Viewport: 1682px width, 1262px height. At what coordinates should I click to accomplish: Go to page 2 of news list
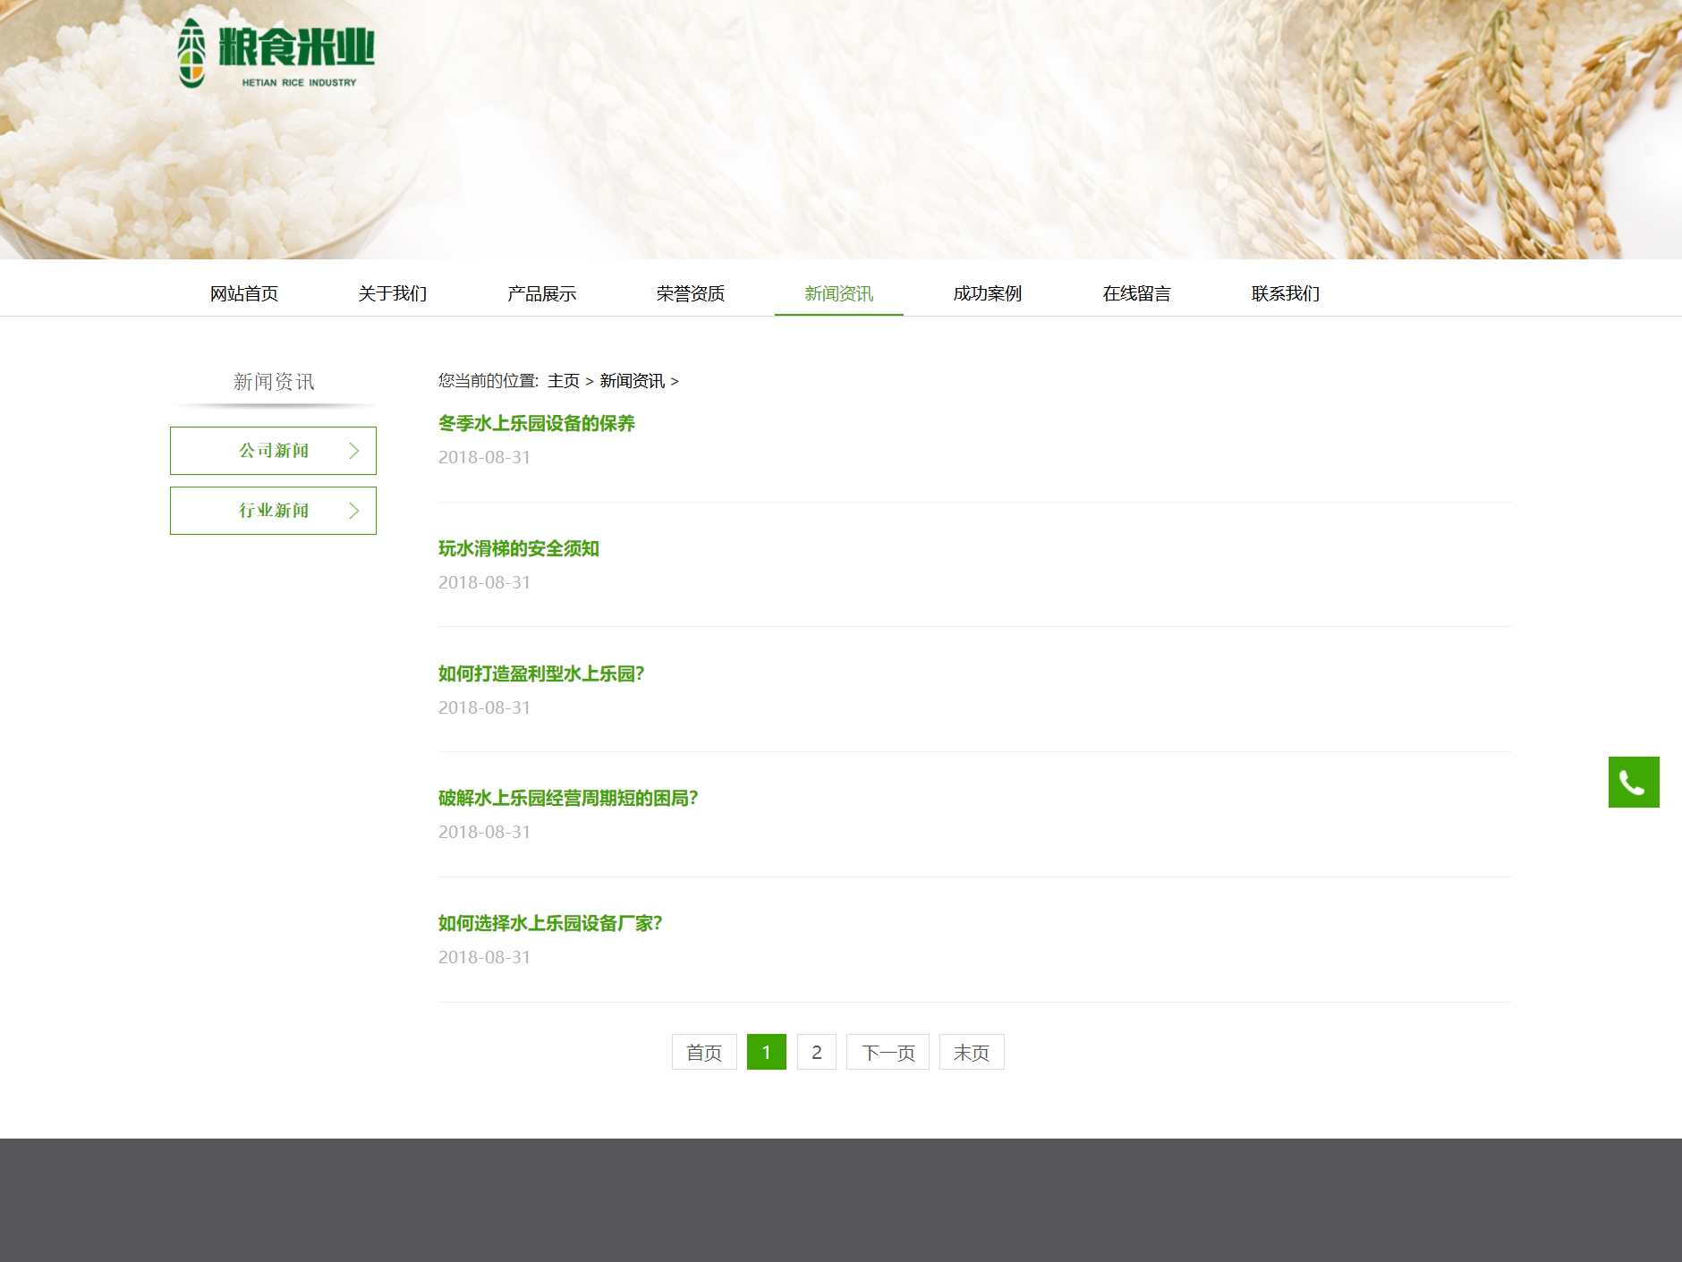tap(815, 1052)
